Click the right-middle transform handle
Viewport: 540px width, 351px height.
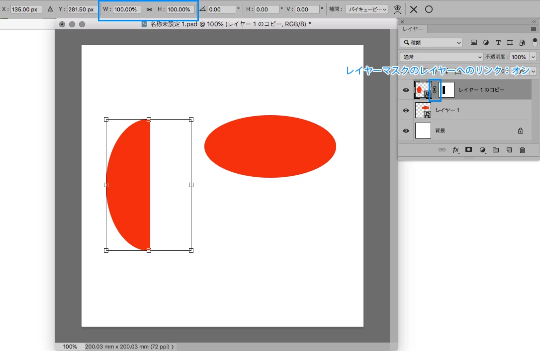[191, 185]
